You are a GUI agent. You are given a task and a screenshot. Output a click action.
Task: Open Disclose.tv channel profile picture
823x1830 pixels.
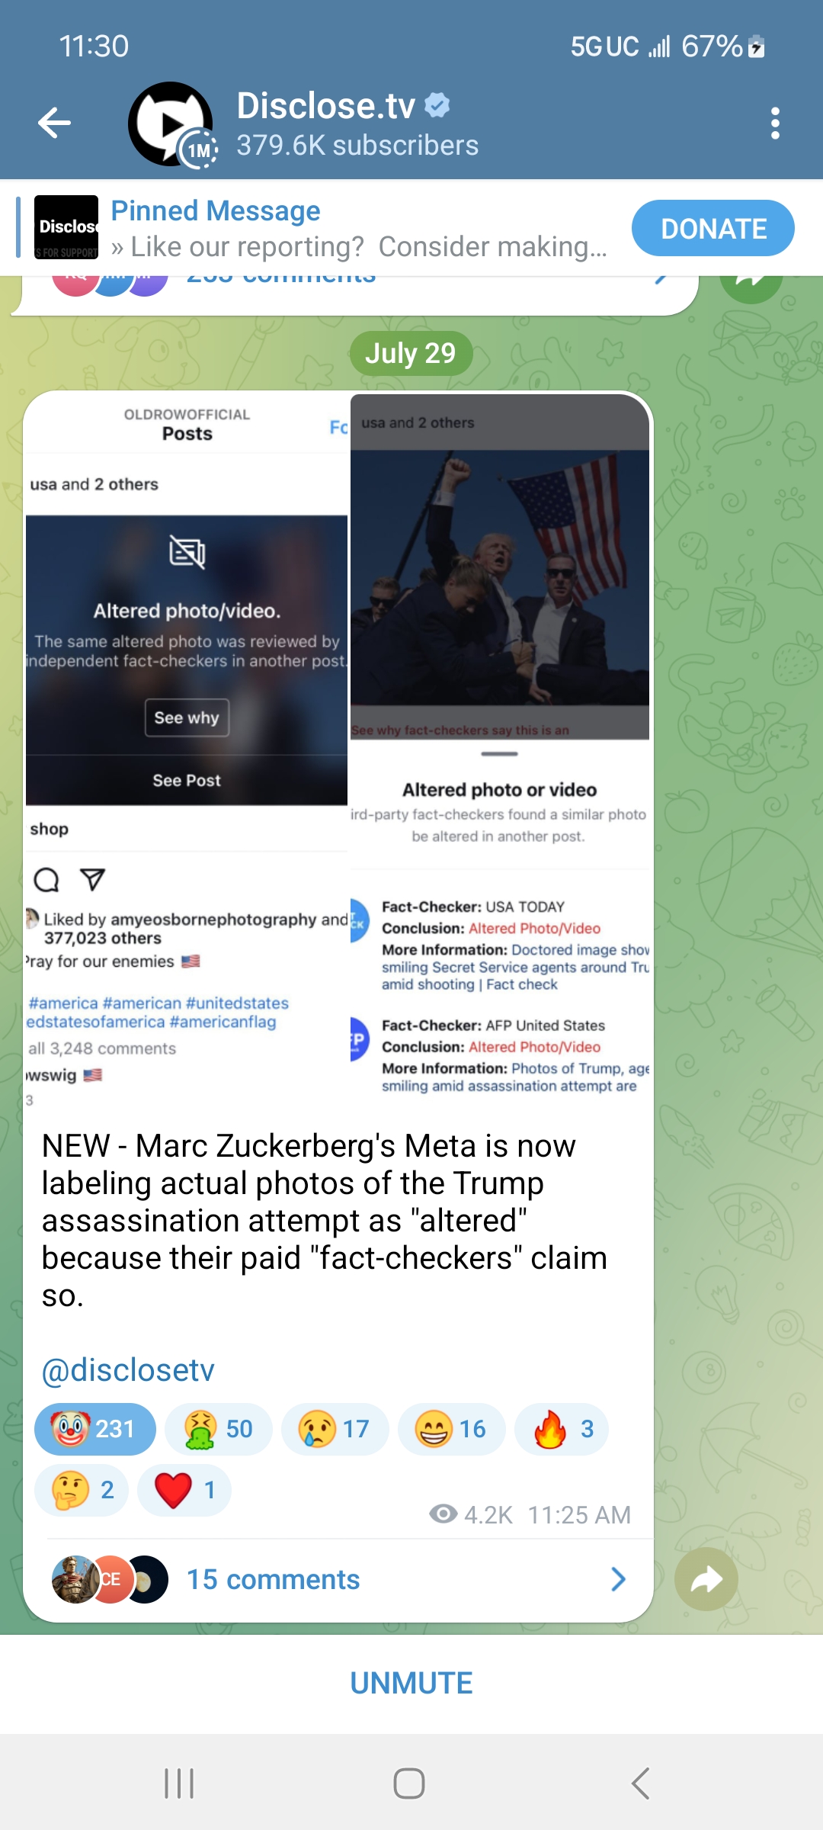point(171,124)
